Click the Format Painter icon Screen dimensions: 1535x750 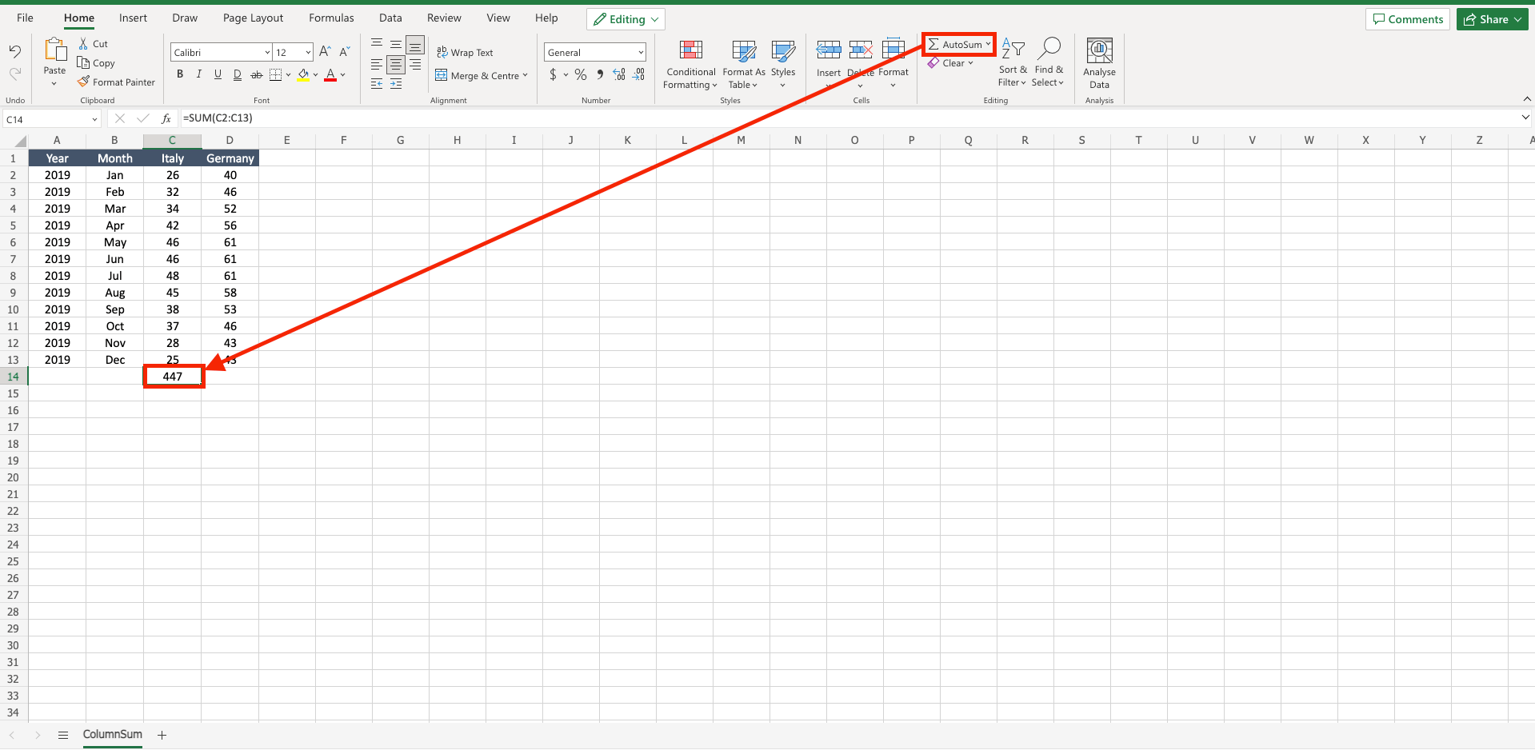point(83,82)
